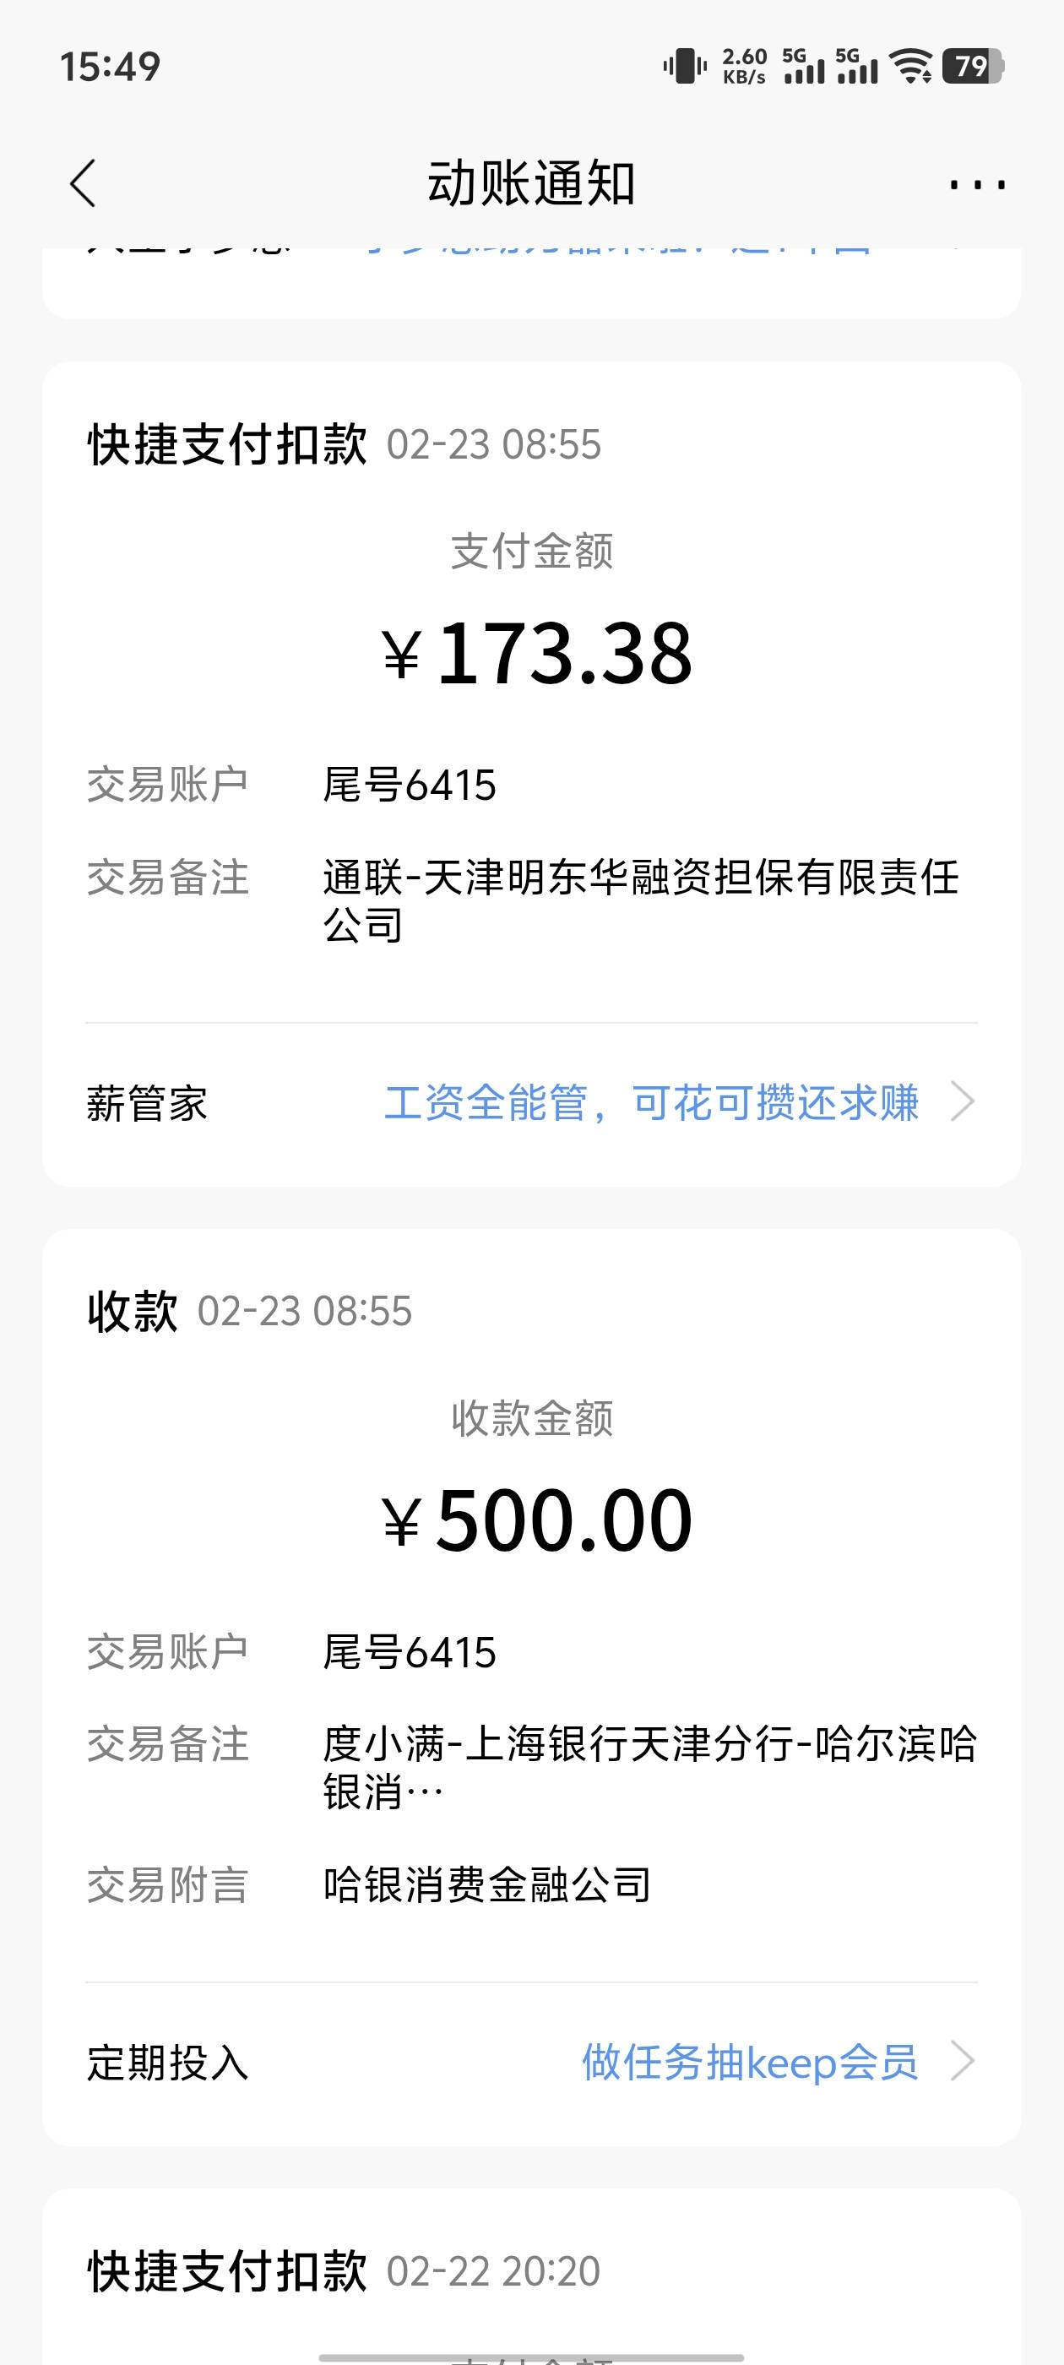Tap the battery indicator icon
This screenshot has height=2365, width=1064.
pyautogui.click(x=973, y=67)
